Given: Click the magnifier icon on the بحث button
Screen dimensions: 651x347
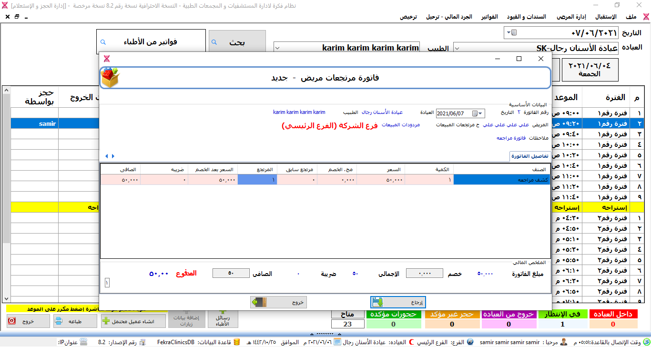Looking at the screenshot, I should [x=214, y=42].
